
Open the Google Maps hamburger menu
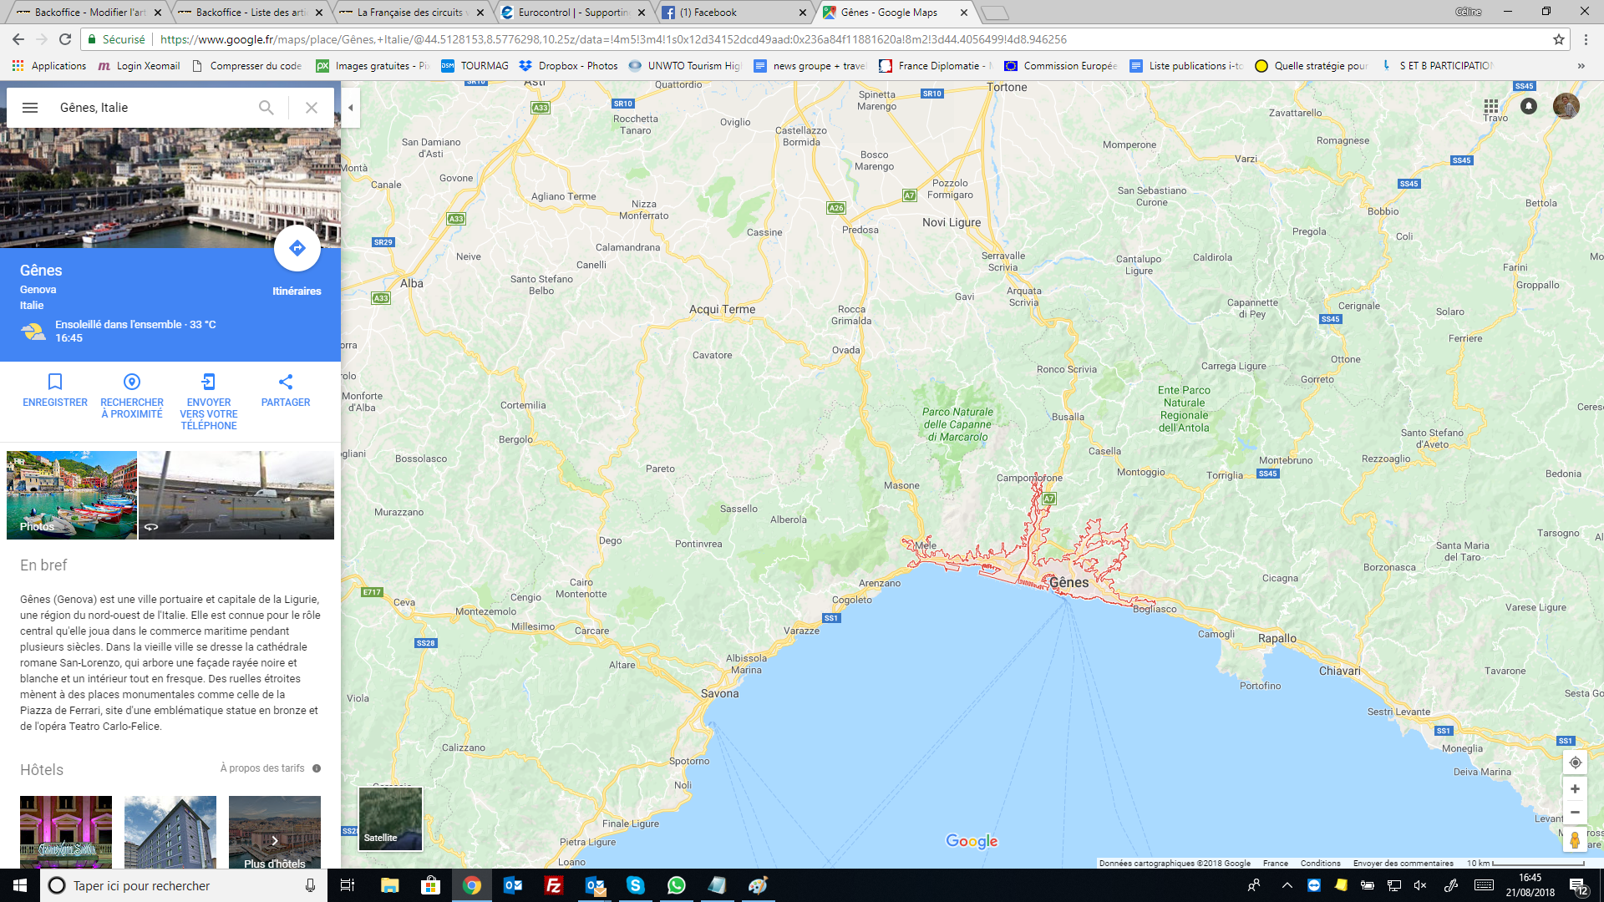point(30,108)
